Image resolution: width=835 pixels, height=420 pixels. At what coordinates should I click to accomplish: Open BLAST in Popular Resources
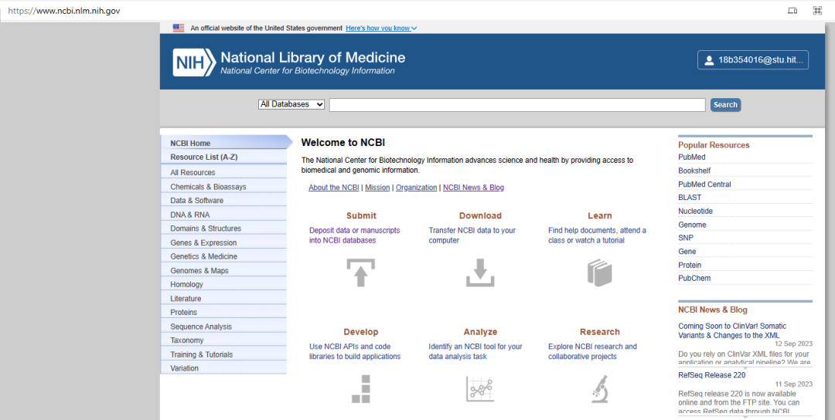click(690, 197)
